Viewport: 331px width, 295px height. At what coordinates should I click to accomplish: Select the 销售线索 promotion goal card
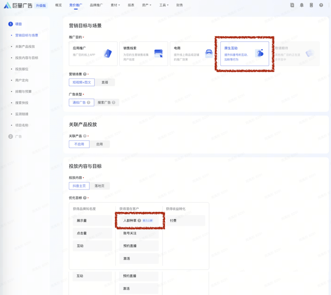click(143, 54)
